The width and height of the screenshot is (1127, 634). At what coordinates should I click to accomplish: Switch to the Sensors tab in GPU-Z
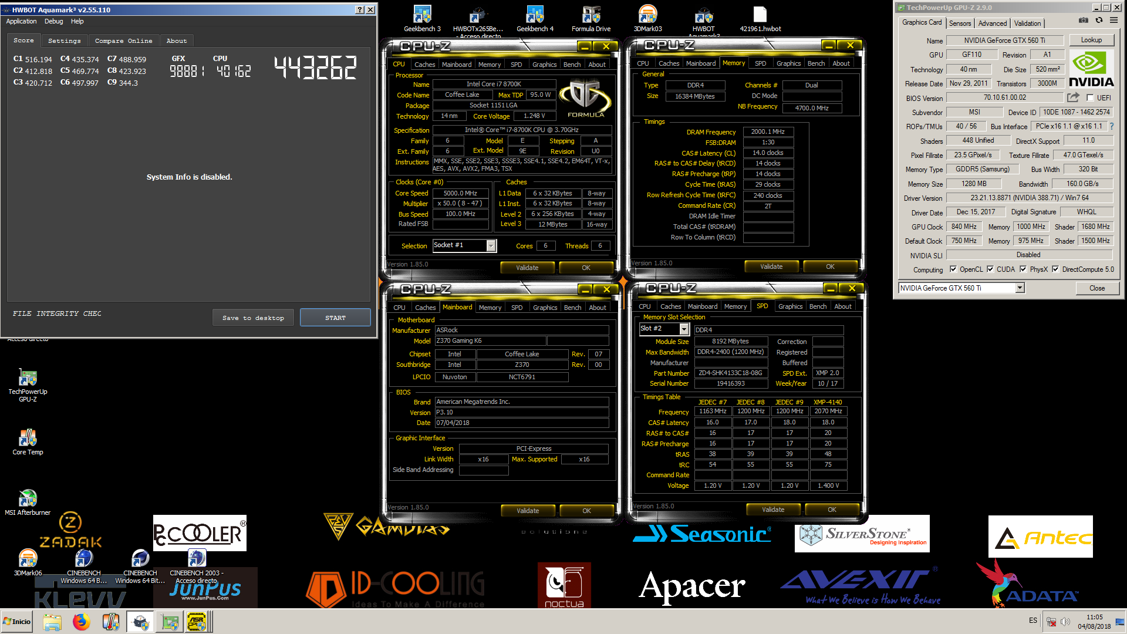(x=960, y=23)
